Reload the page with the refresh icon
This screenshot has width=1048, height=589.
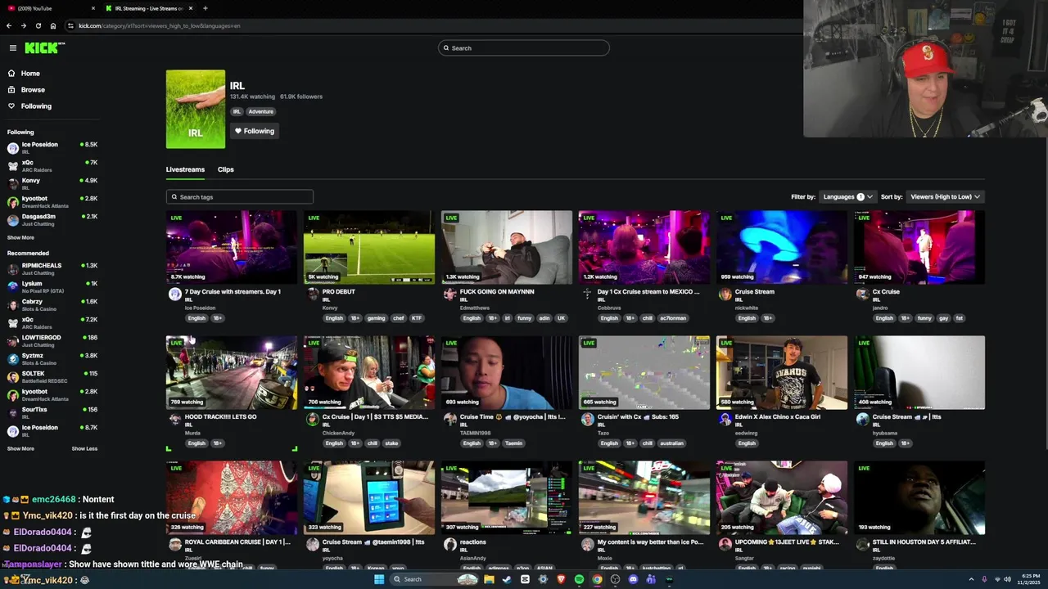(x=38, y=25)
